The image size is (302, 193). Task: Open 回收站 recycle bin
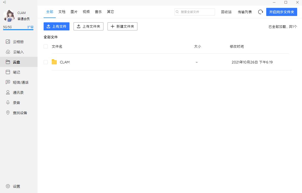(x=226, y=12)
